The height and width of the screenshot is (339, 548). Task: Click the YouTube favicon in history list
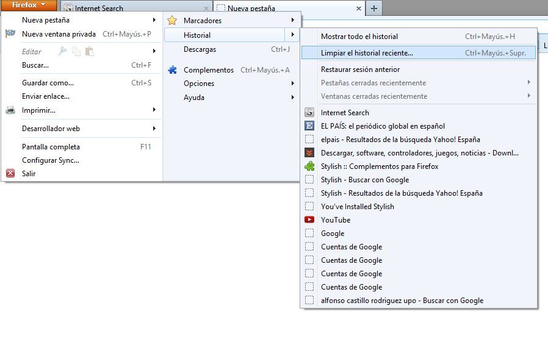coord(309,219)
